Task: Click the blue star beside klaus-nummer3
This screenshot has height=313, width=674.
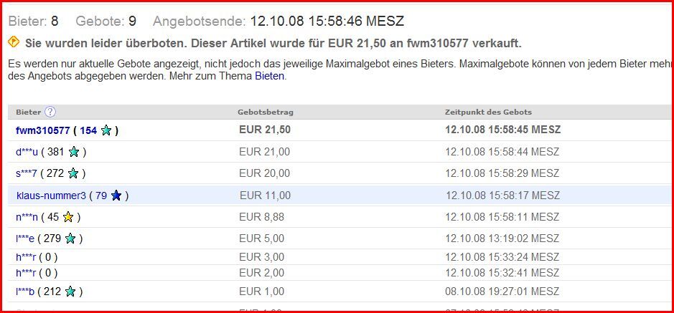Action: (x=116, y=196)
